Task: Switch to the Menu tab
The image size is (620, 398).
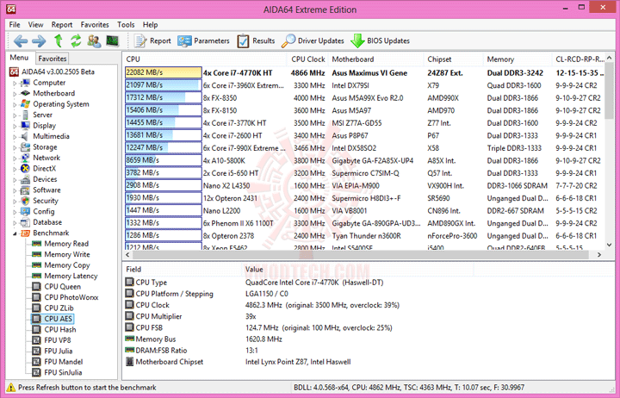Action: click(x=19, y=58)
